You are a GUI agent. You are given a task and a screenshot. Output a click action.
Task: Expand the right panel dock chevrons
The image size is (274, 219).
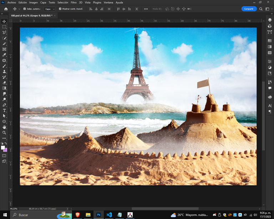272,14
